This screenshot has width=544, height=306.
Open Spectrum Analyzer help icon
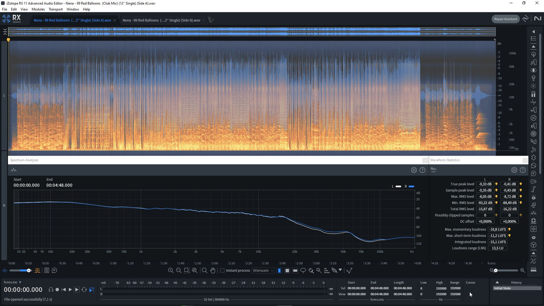pos(422,170)
